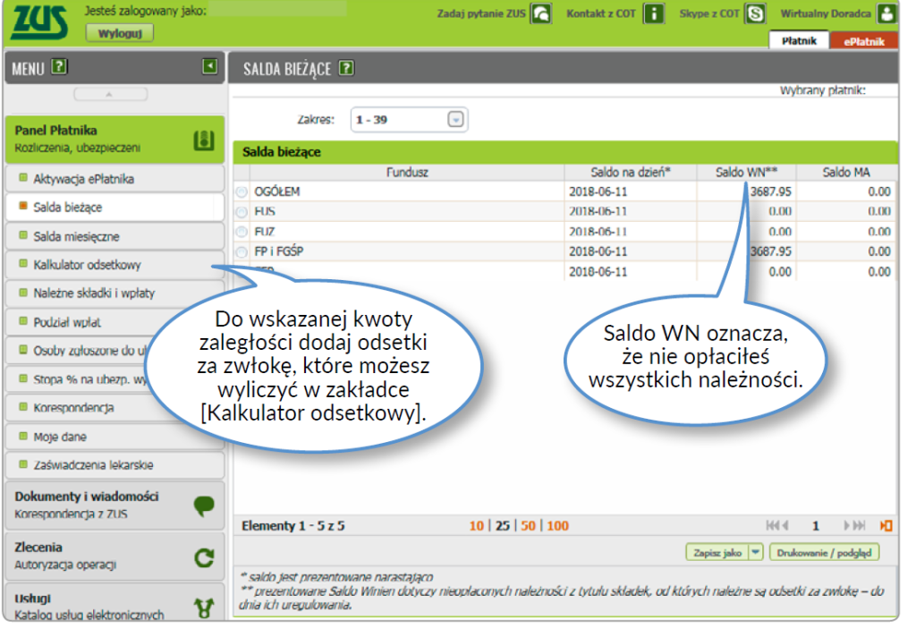916x629 pixels.
Task: Set page size to 50 elements
Action: pos(528,526)
